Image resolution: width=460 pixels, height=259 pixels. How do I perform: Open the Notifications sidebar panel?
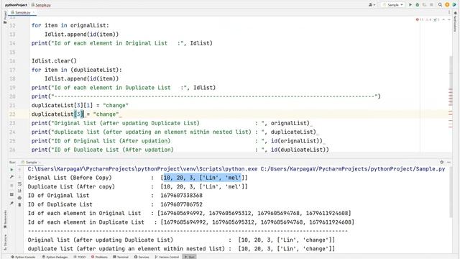pos(455,22)
